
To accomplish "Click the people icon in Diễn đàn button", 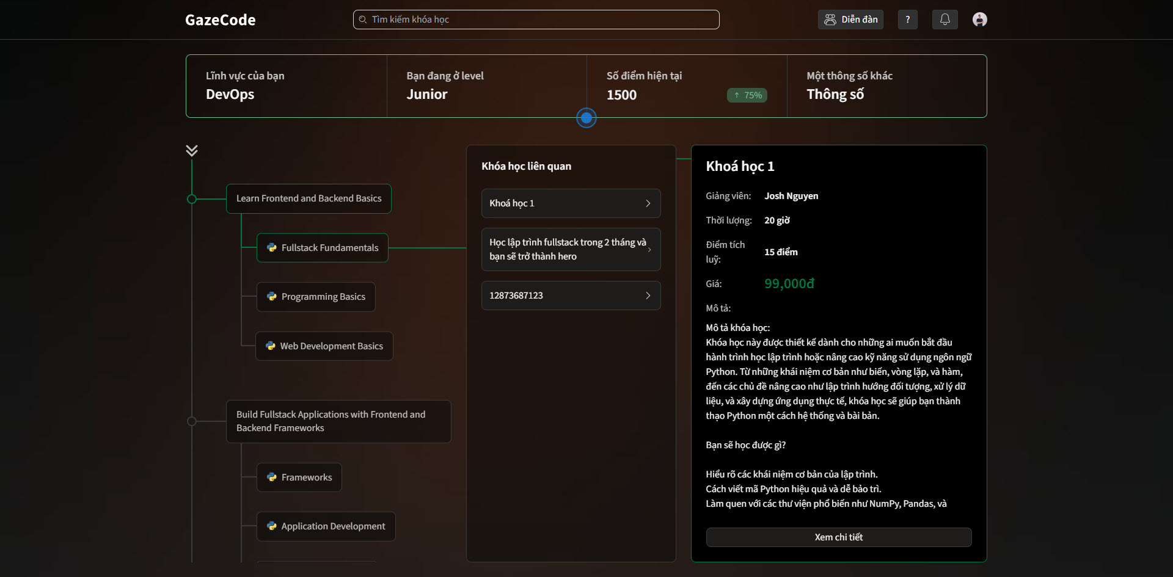I will pos(830,20).
